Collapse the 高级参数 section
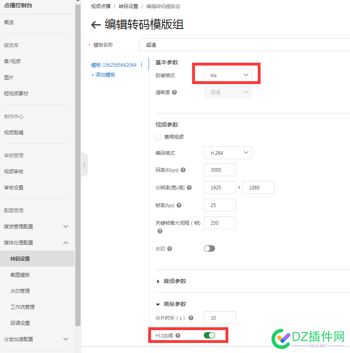The height and width of the screenshot is (353, 350). coord(172,304)
